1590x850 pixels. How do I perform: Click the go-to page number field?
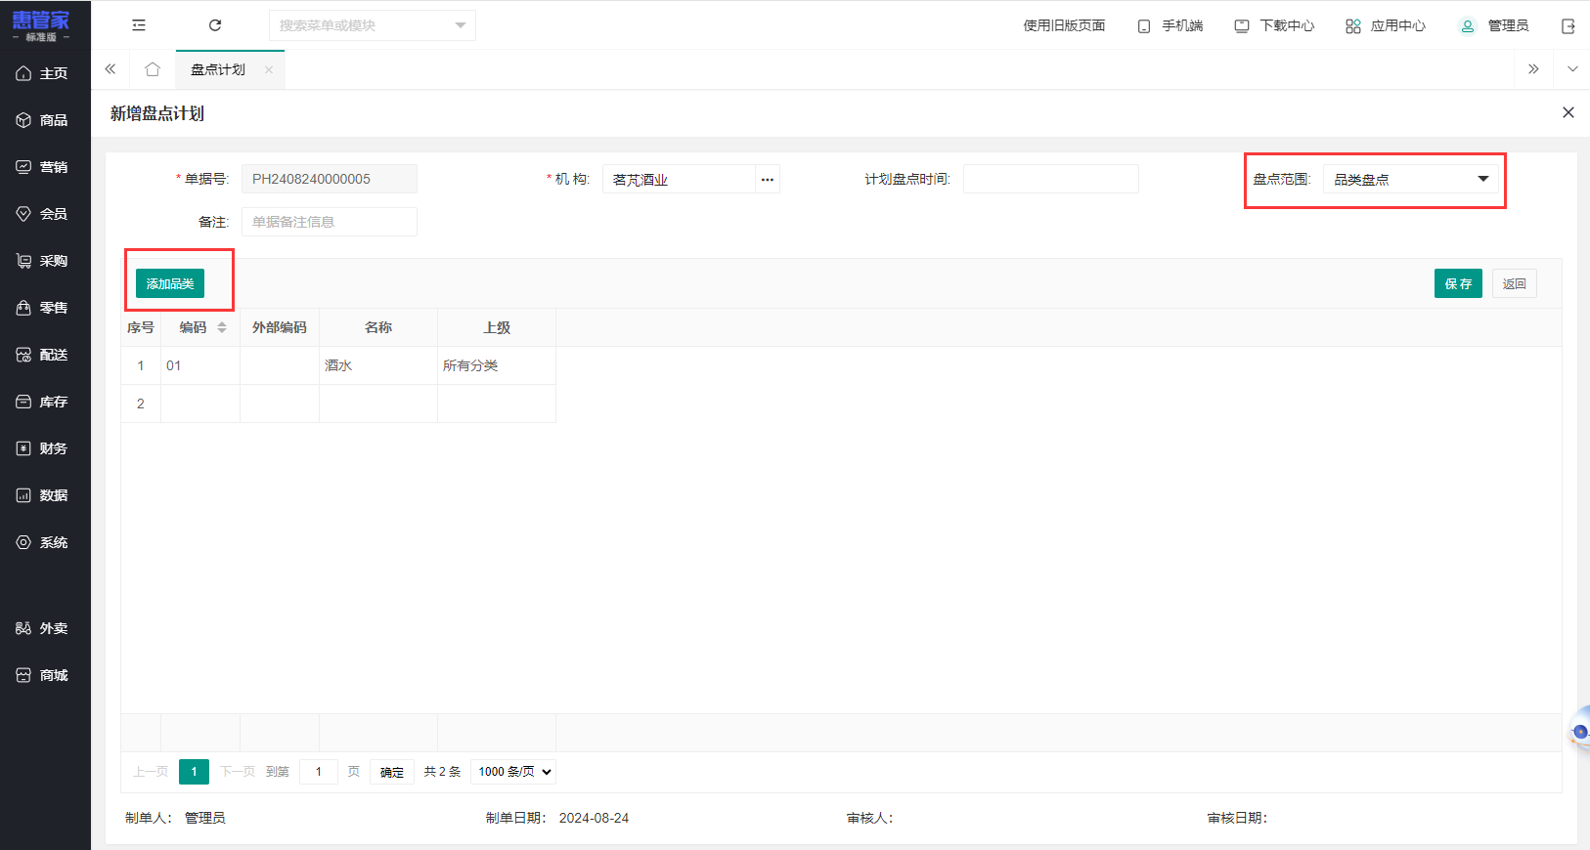(319, 772)
